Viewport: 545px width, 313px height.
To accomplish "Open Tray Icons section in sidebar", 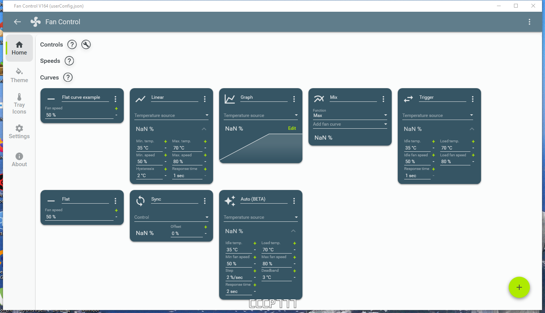I will point(19,104).
